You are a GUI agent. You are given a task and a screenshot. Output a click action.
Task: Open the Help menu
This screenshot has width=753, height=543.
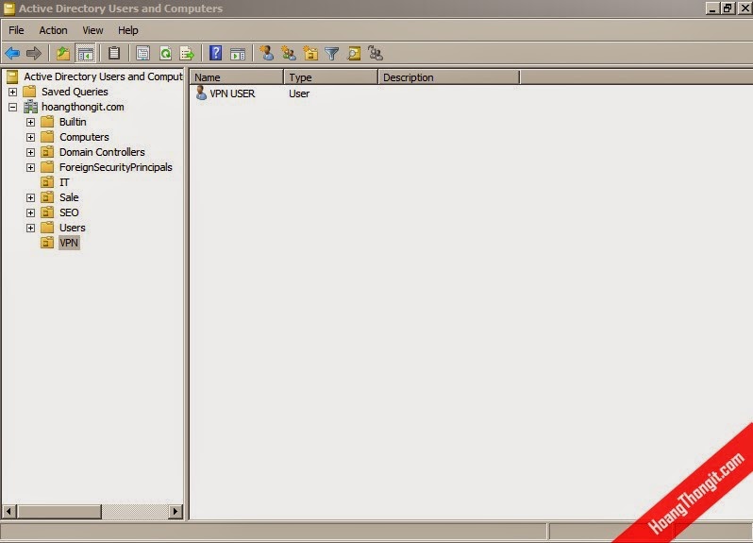128,30
